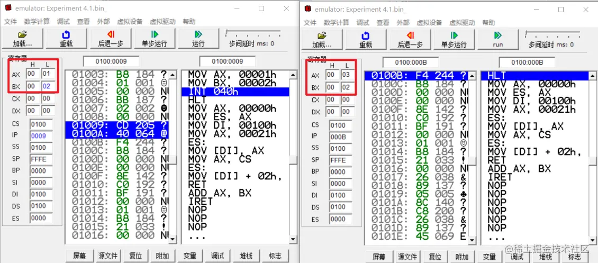The image size is (598, 263).
Task: Click the emulator app icon in left window title bar
Action: click(x=8, y=8)
